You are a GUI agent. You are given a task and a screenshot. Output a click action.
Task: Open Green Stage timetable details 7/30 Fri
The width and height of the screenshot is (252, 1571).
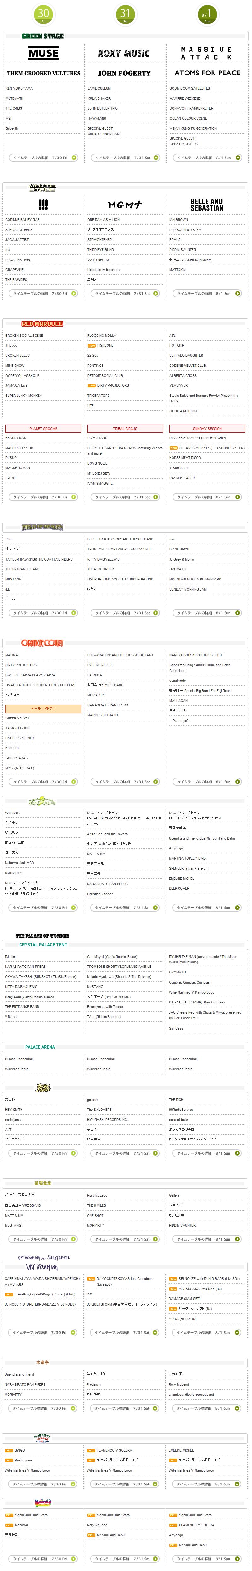point(43,157)
